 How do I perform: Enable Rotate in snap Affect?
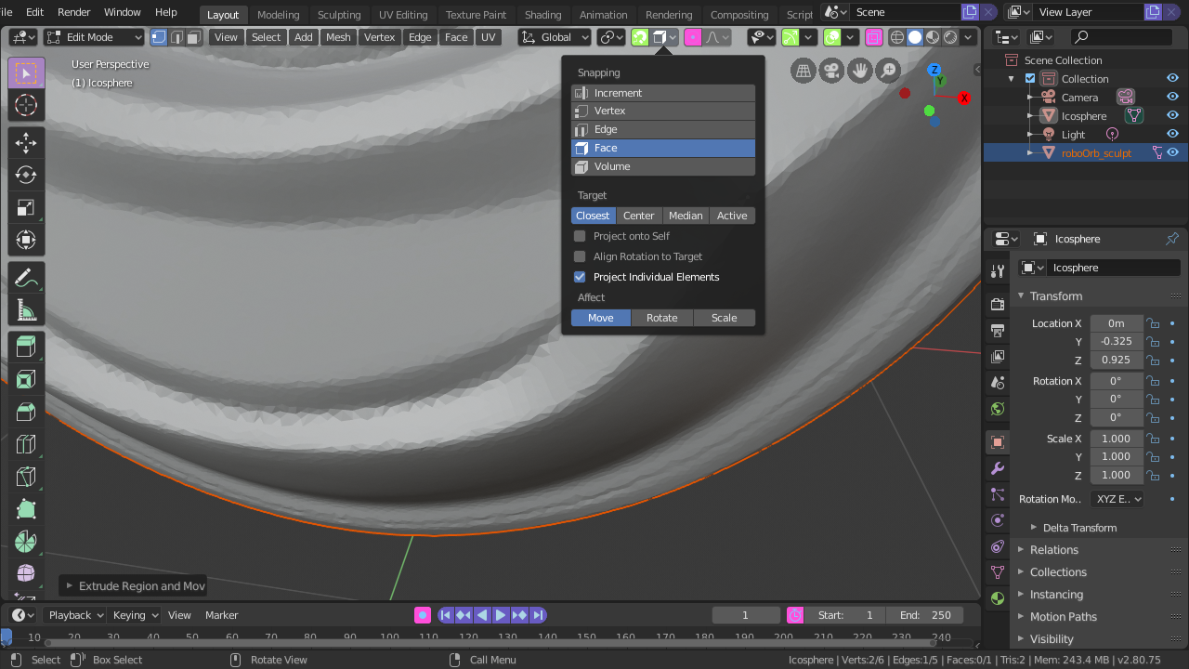click(x=662, y=318)
